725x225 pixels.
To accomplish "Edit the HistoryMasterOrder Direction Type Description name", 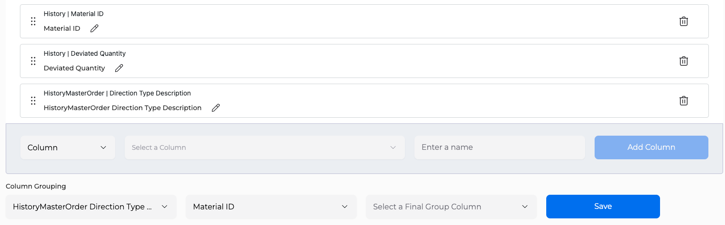I will click(x=216, y=108).
